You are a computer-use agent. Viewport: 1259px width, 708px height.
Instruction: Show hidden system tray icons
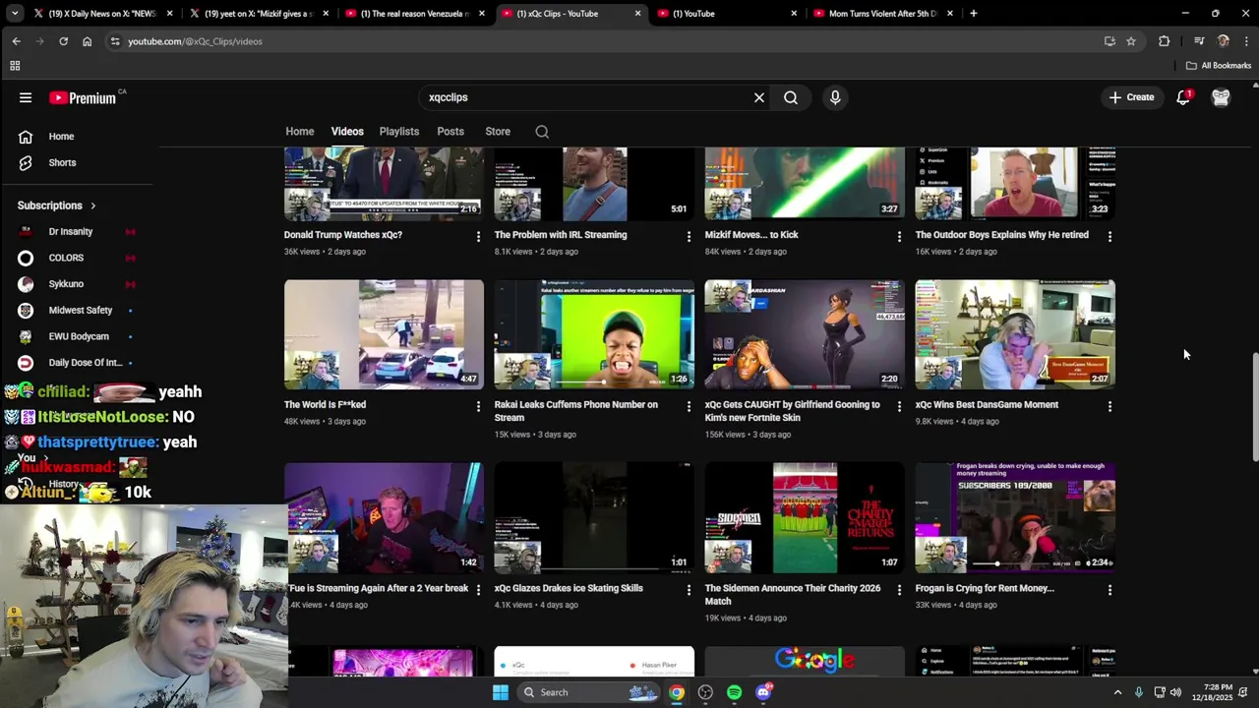1117,692
